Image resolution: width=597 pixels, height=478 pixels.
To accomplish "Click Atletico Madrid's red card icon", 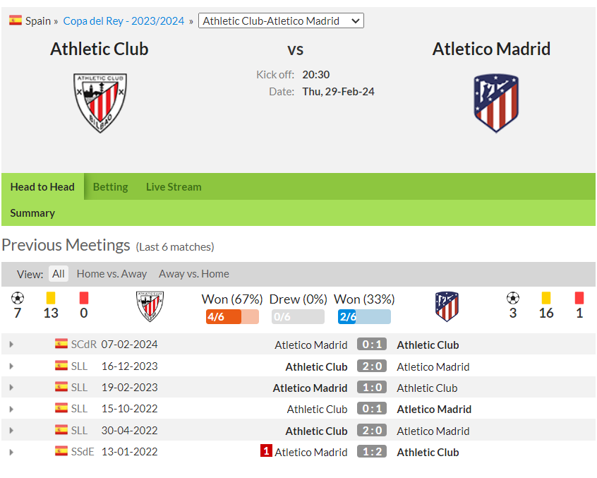I will (579, 298).
